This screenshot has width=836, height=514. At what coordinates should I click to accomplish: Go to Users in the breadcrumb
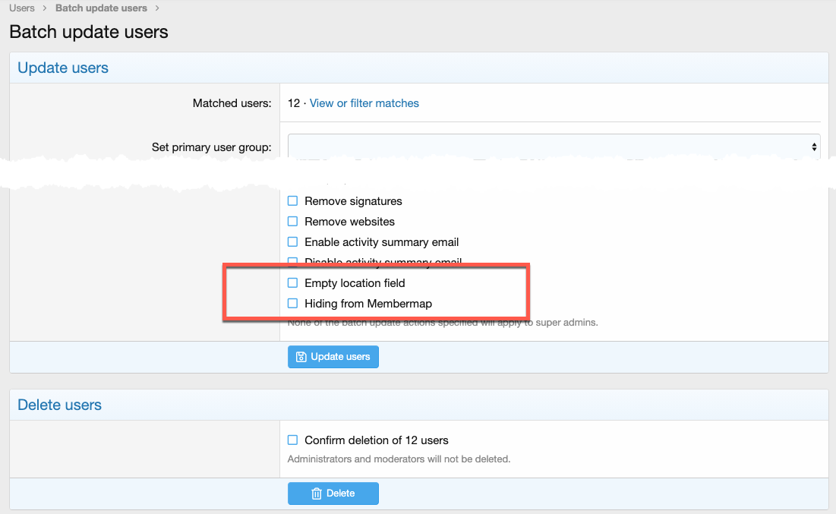coord(22,8)
